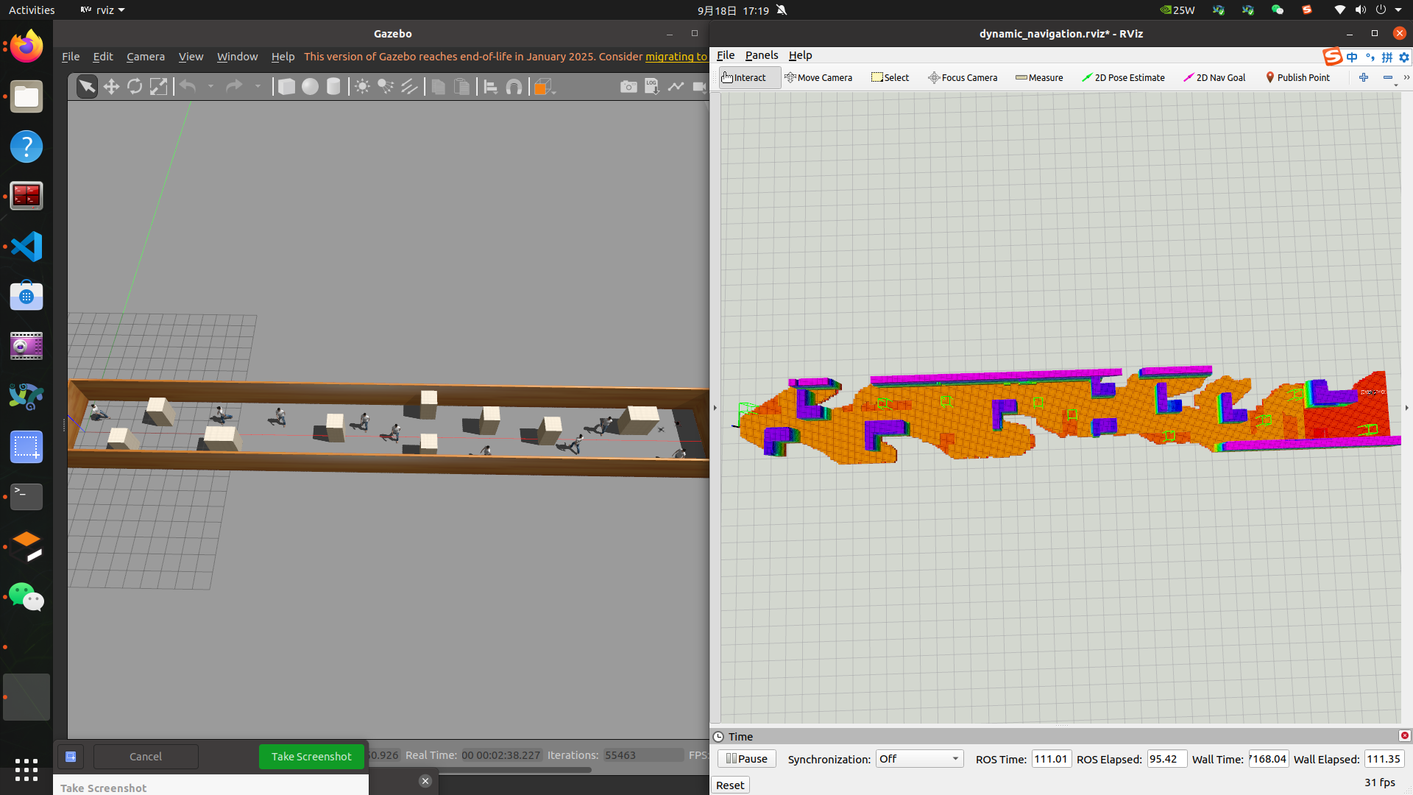Click the Gazebo undo arrow
The height and width of the screenshot is (795, 1413).
pyautogui.click(x=188, y=87)
